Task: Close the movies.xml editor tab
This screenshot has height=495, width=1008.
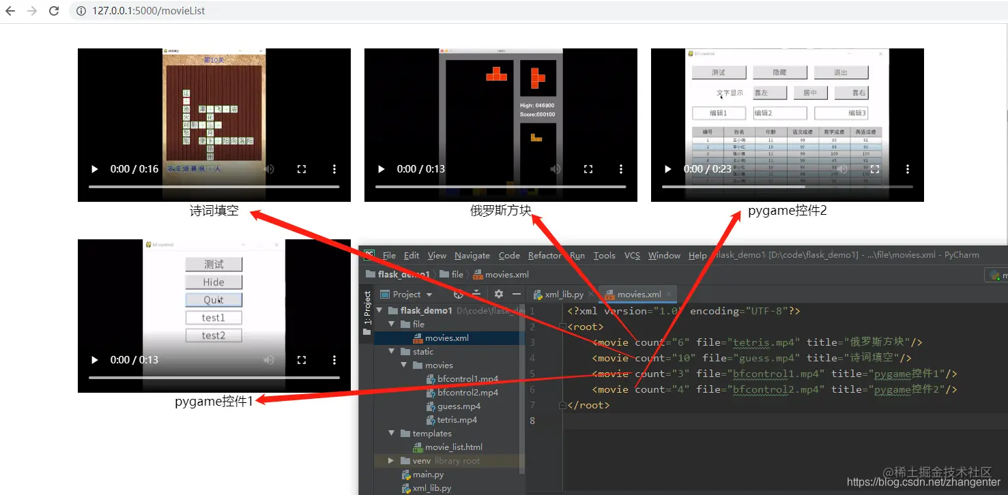Action: coord(669,295)
